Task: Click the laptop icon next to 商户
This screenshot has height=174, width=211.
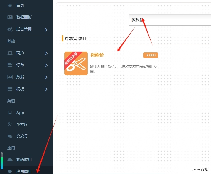Action: (10, 53)
